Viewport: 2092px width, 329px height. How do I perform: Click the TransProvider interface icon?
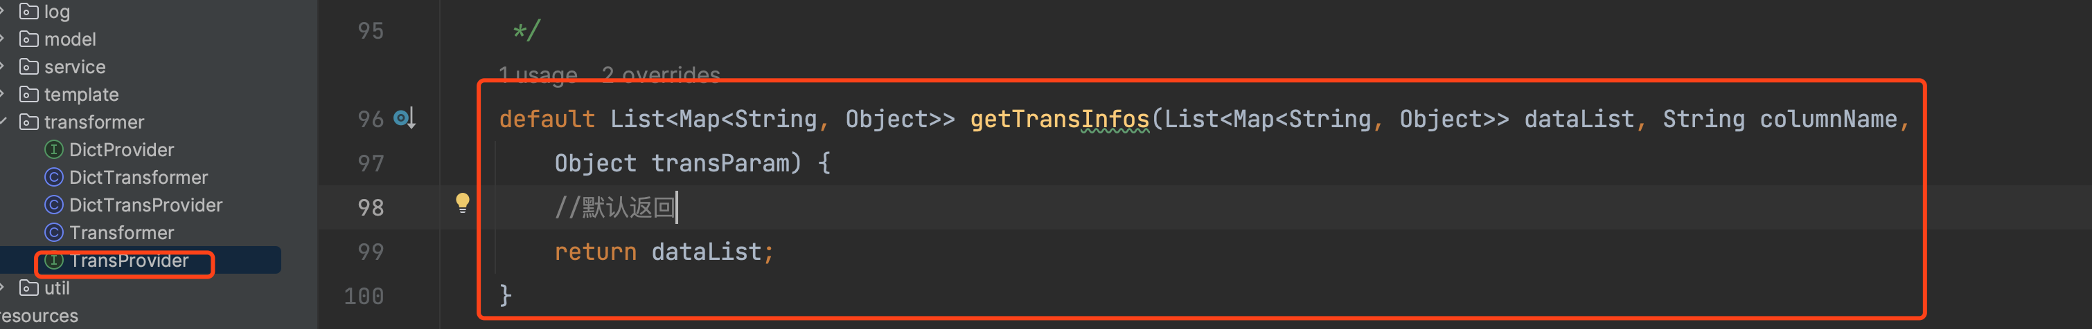[x=53, y=260]
